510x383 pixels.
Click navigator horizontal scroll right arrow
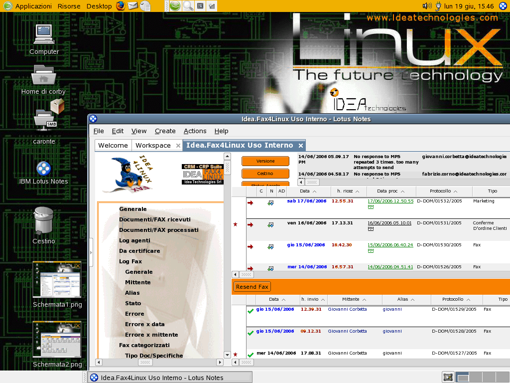220,362
